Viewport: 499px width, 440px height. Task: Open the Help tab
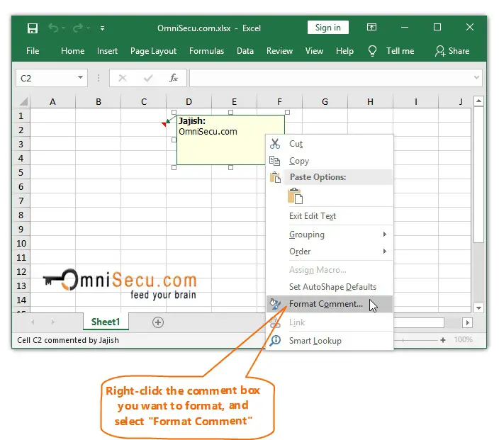click(x=344, y=51)
